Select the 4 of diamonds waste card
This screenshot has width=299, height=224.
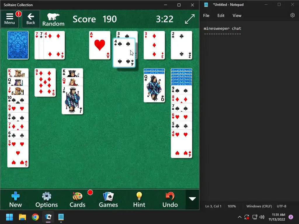(54, 45)
